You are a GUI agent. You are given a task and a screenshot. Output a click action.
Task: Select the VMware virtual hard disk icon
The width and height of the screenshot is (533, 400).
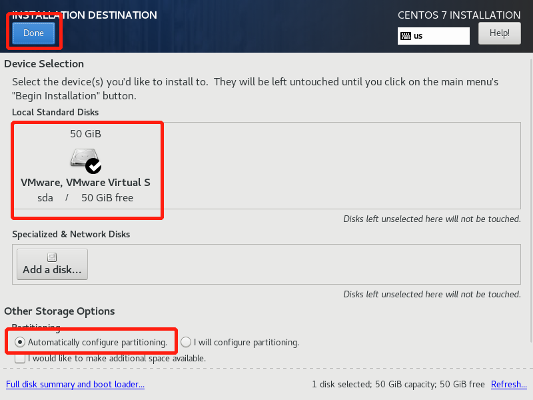click(x=84, y=158)
